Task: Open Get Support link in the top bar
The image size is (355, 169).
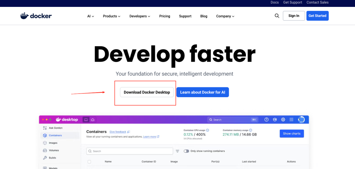Action: pyautogui.click(x=293, y=2)
